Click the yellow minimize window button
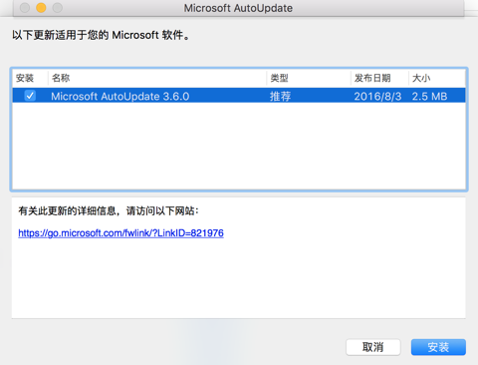This screenshot has height=365, width=478. coord(41,7)
